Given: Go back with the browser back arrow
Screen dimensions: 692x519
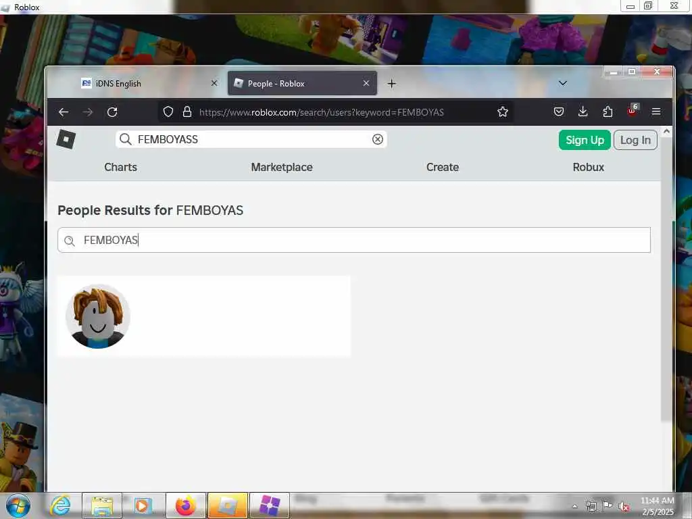Looking at the screenshot, I should (64, 112).
